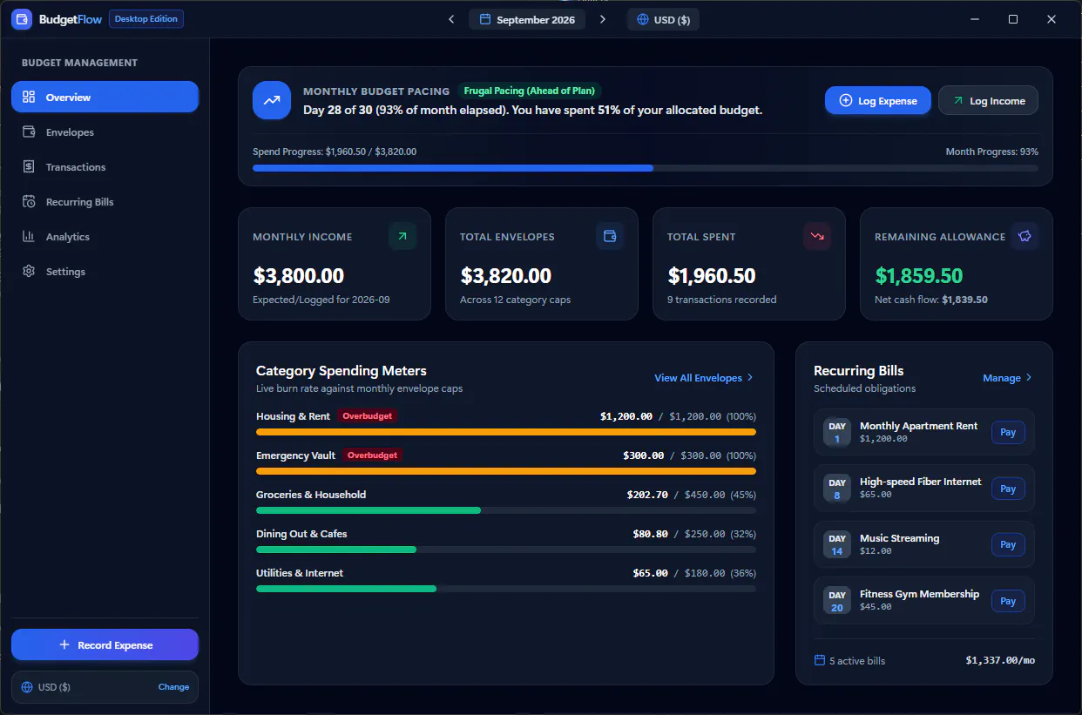
Task: Click the Settings gear icon
Action: coord(29,271)
